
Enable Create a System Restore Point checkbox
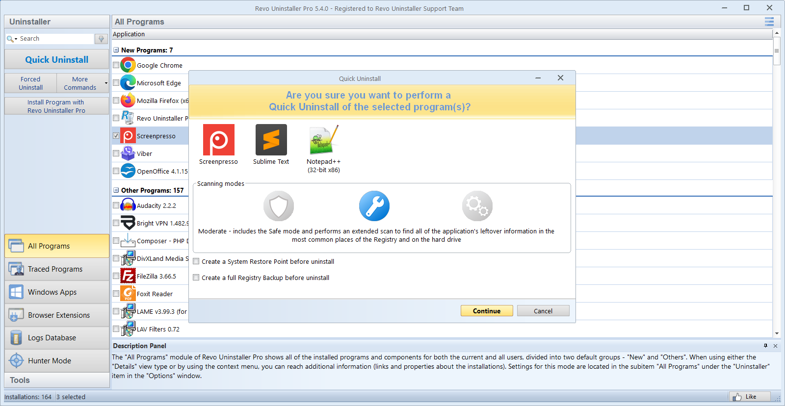pyautogui.click(x=196, y=261)
